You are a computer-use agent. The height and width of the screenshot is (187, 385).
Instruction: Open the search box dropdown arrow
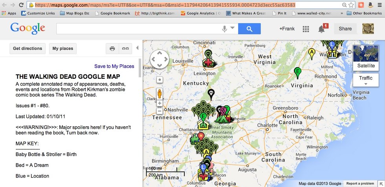click(x=233, y=28)
